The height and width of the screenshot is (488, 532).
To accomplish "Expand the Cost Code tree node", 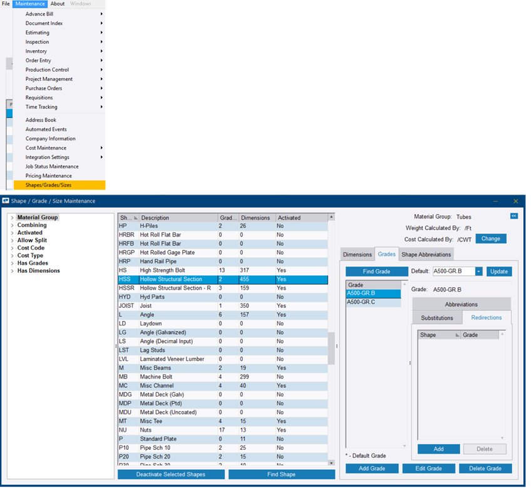I will 13,248.
